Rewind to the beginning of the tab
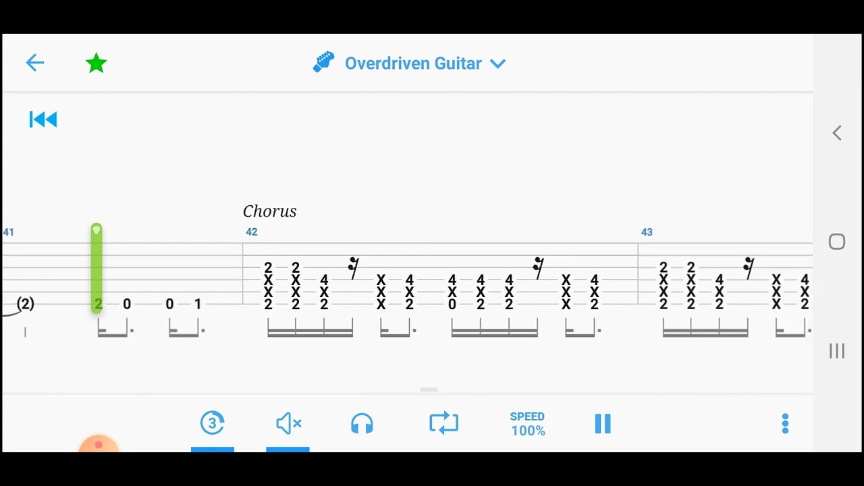Viewport: 864px width, 486px height. (43, 120)
